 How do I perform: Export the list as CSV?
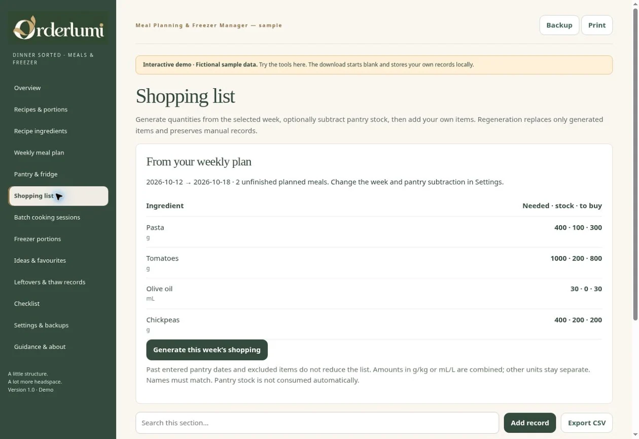(587, 423)
